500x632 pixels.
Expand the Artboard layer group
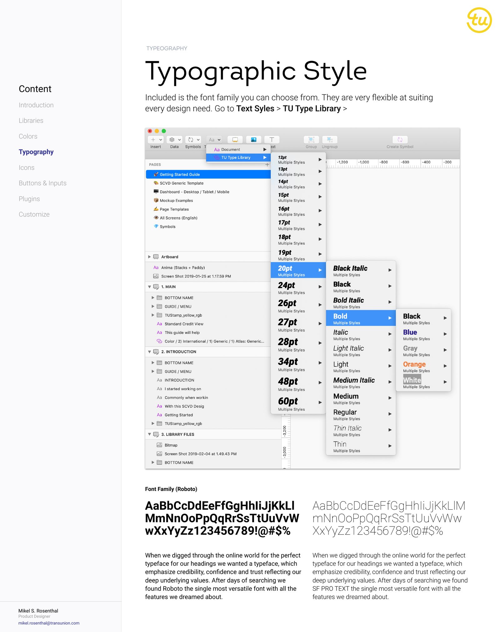(x=149, y=257)
